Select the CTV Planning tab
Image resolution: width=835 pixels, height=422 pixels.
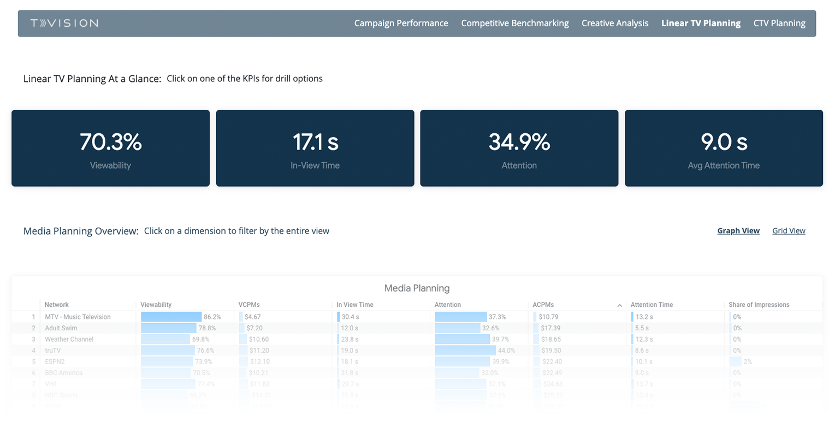click(x=779, y=23)
